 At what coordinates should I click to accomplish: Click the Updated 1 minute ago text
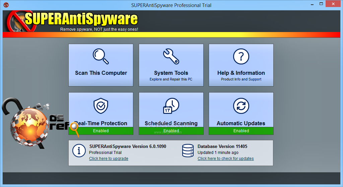pyautogui.click(x=218, y=153)
